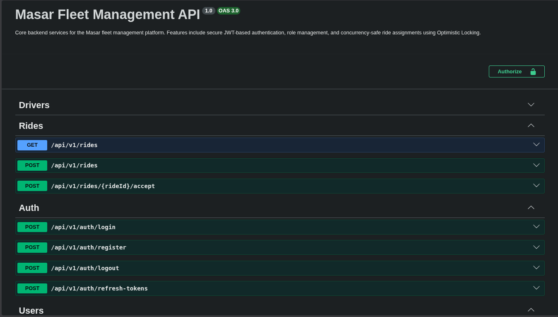This screenshot has height=317, width=558.
Task: Click POST badge of auth logout
Action: 32,268
